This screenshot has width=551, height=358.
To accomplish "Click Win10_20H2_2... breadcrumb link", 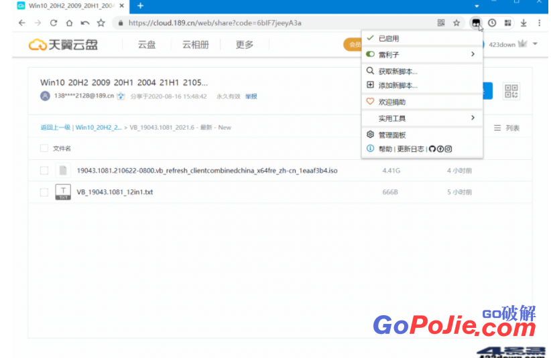I will (x=99, y=128).
